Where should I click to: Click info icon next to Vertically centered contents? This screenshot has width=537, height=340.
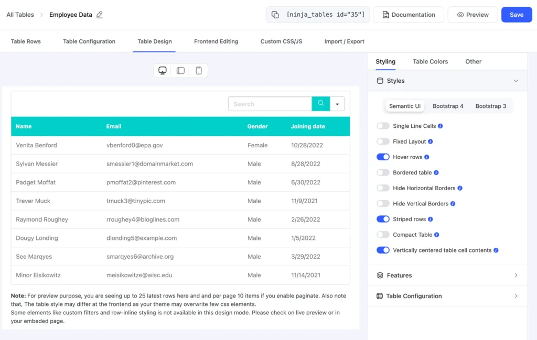pyautogui.click(x=496, y=250)
